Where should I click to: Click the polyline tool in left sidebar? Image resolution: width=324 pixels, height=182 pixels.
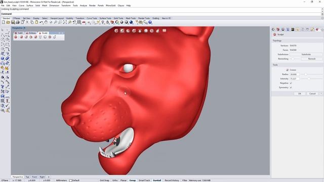3,35
